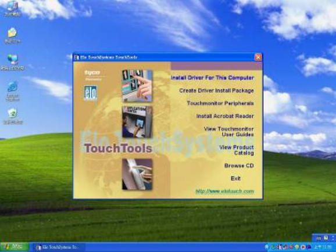
Task: Select the Internet Explorer desktop icon
Action: click(x=12, y=91)
